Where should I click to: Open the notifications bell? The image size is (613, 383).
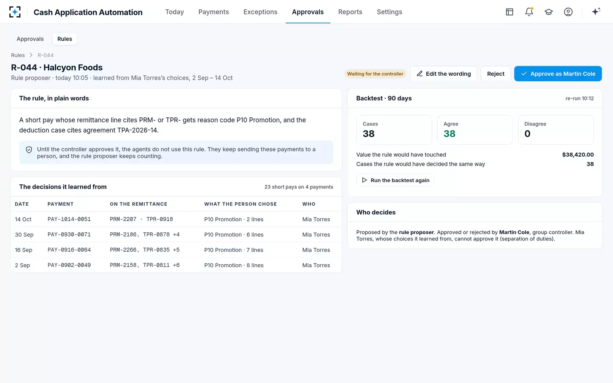click(x=529, y=12)
